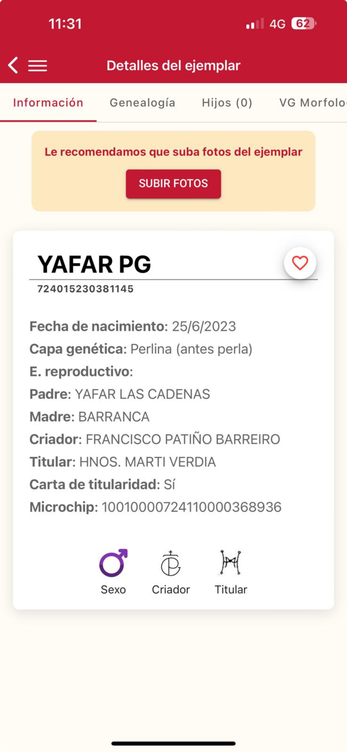Image resolution: width=347 pixels, height=752 pixels.
Task: Tap breeder FRANCISCO PATIÑO BARREIRO
Action: [x=183, y=439]
